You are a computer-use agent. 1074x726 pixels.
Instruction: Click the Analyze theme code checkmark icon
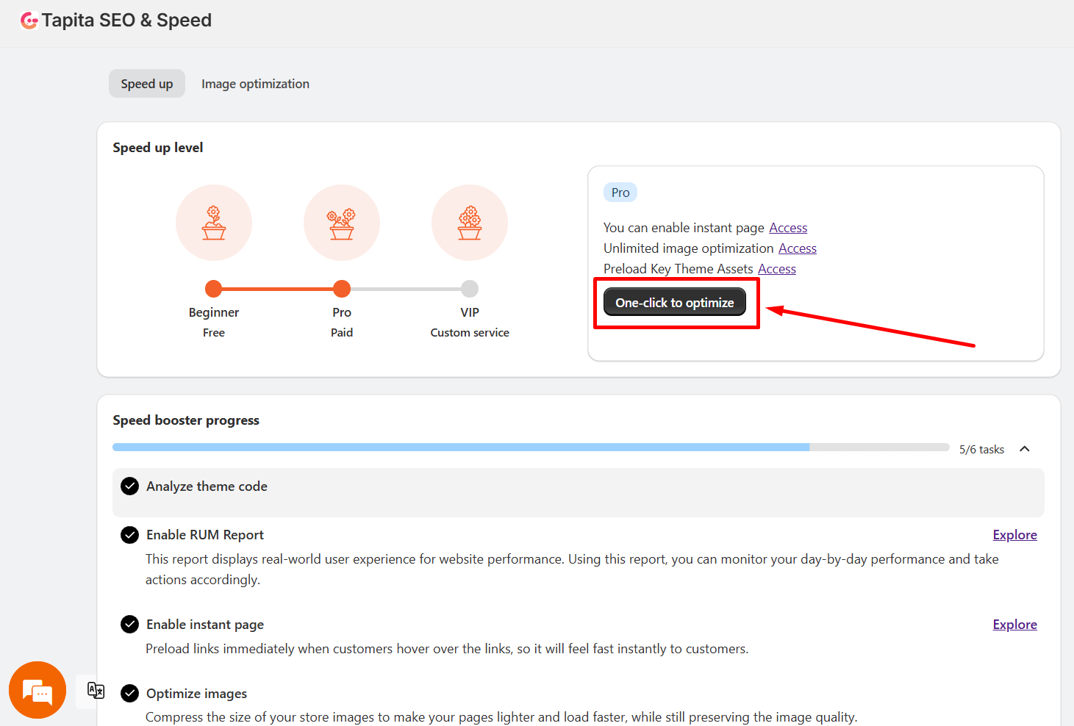tap(129, 486)
